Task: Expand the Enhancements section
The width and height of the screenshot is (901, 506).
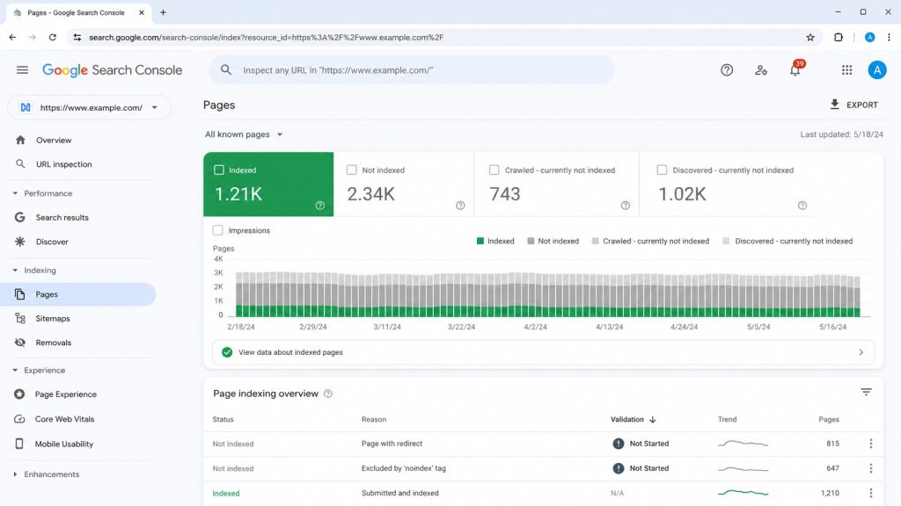Action: coord(15,474)
